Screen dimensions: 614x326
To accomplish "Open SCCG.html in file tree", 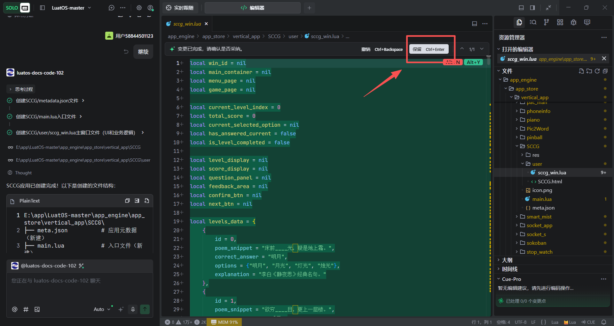I will (549, 181).
